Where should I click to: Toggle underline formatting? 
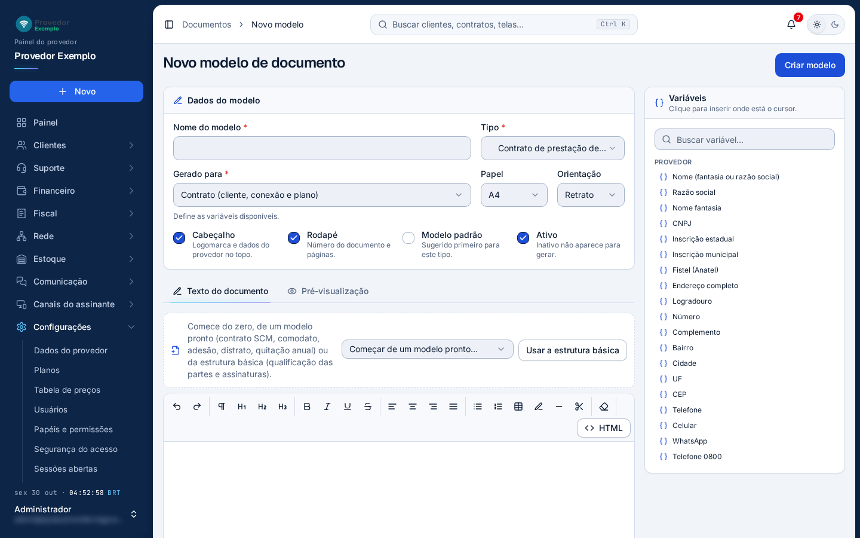pyautogui.click(x=348, y=406)
